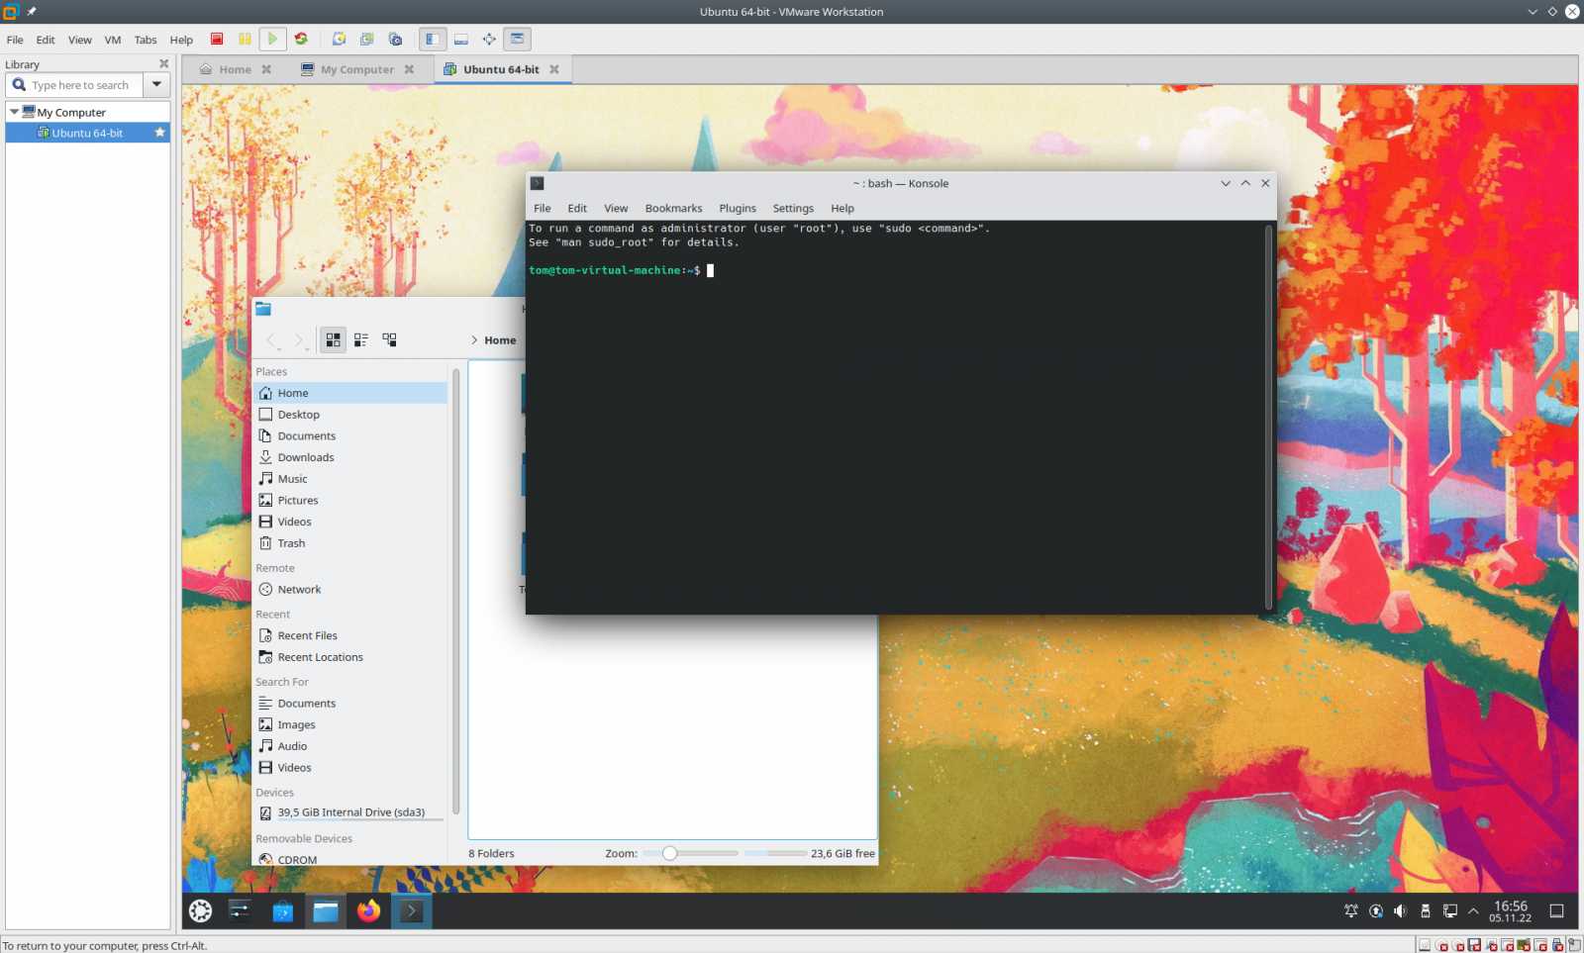Click the Konsole terminal scrollbar

(x=1268, y=417)
